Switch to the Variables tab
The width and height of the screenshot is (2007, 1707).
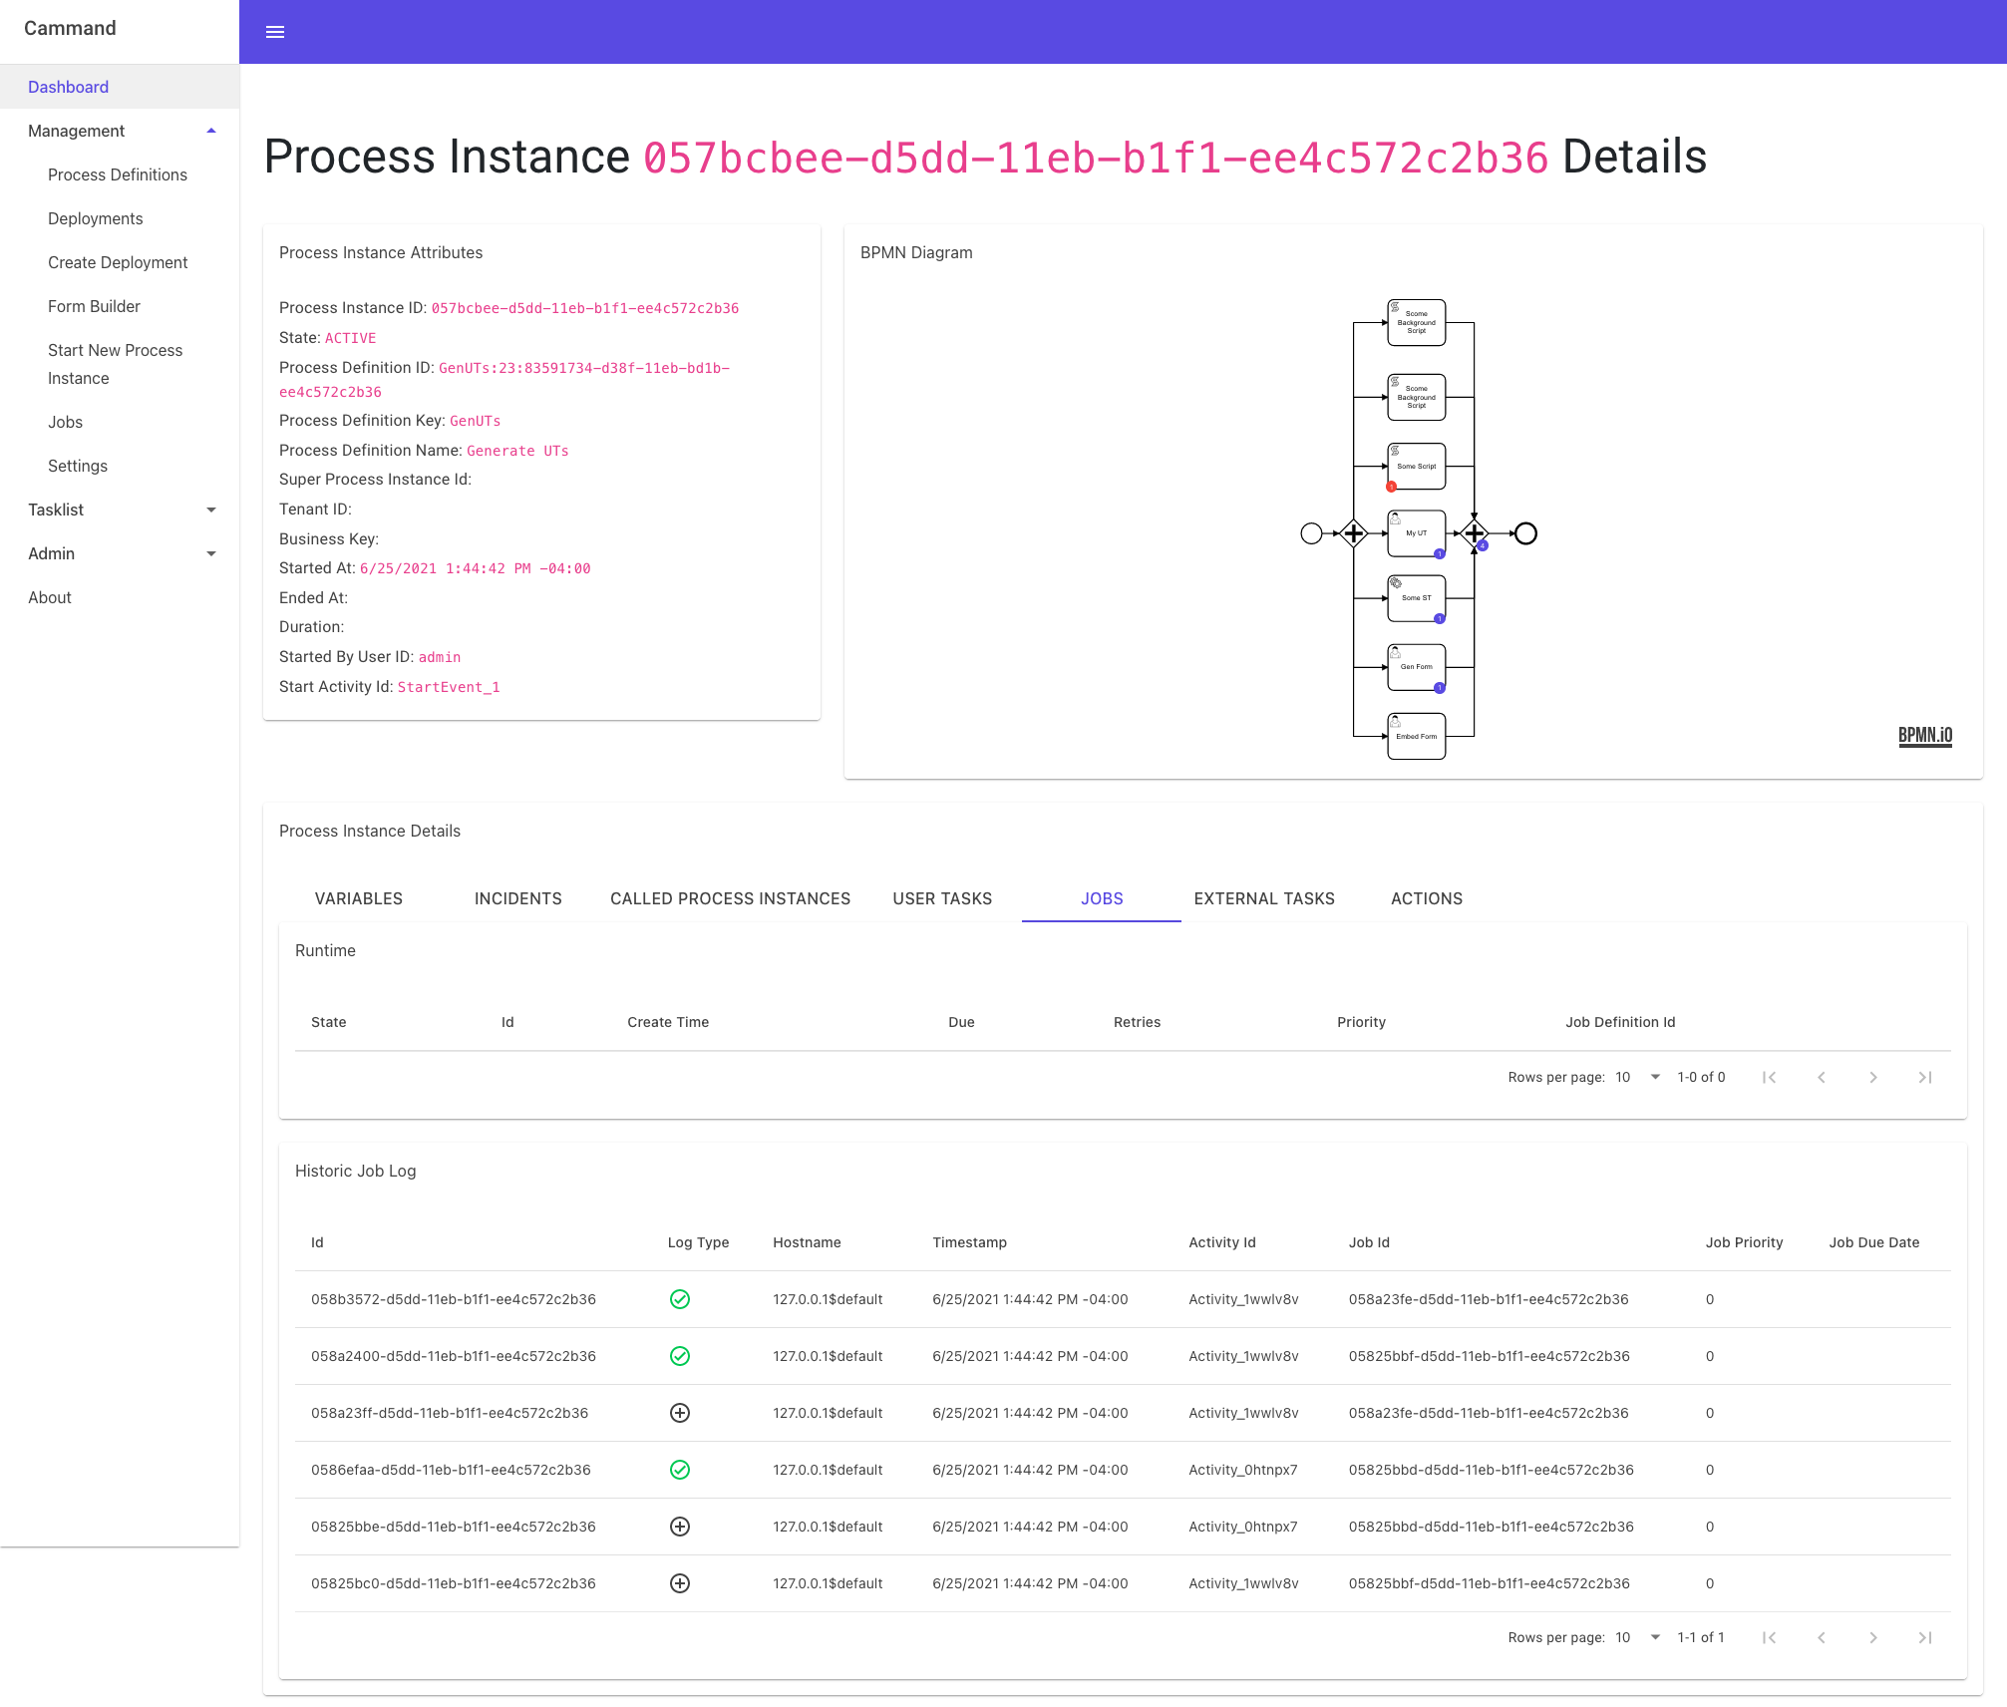click(359, 898)
